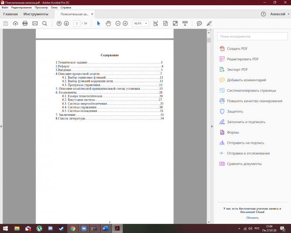
Task: Open the Просмотр menu
Action: pyautogui.click(x=41, y=7)
